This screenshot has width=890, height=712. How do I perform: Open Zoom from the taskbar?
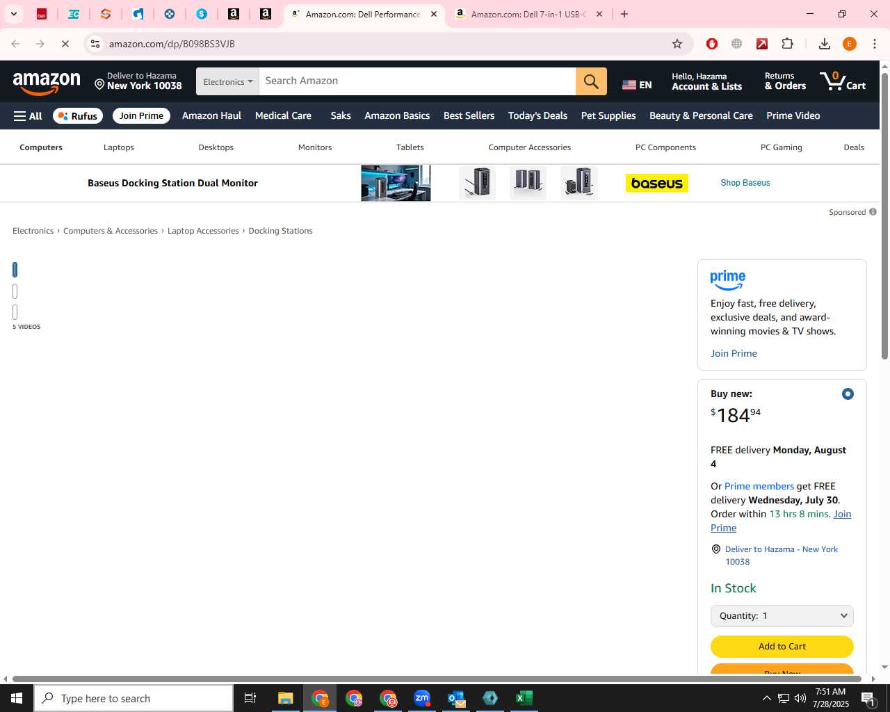pyautogui.click(x=422, y=698)
